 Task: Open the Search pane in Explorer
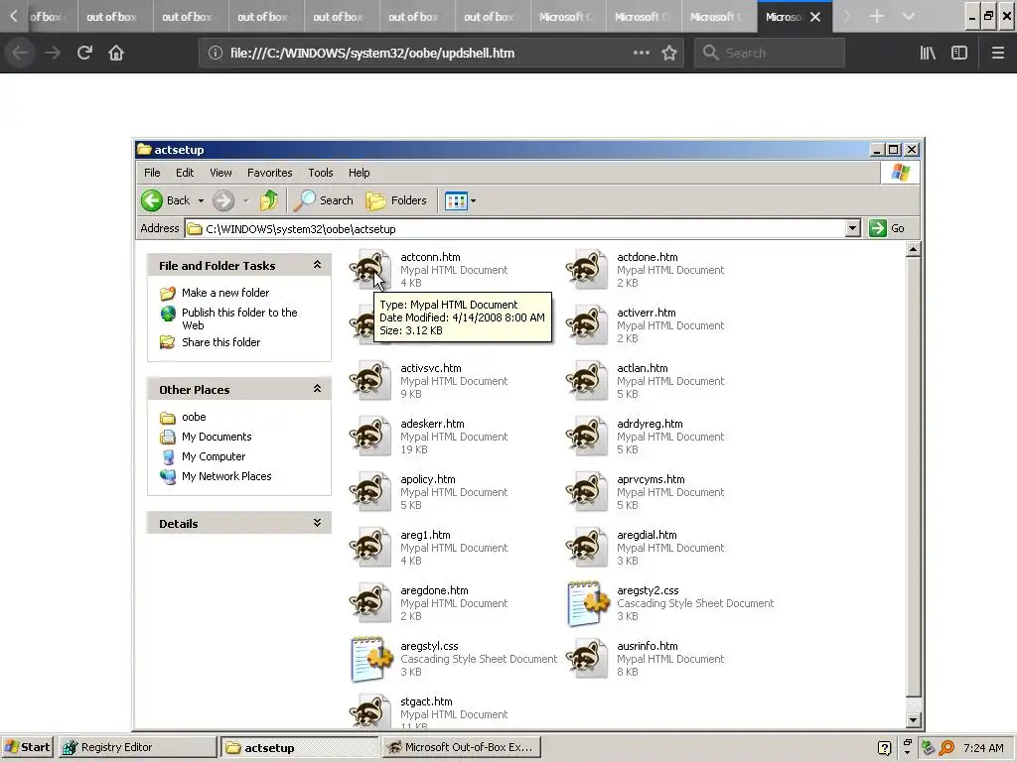[323, 200]
